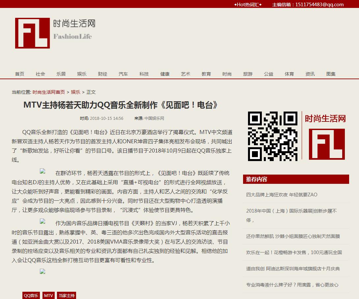Click the 时尚生活网首页 breadcrumb link

click(x=48, y=92)
